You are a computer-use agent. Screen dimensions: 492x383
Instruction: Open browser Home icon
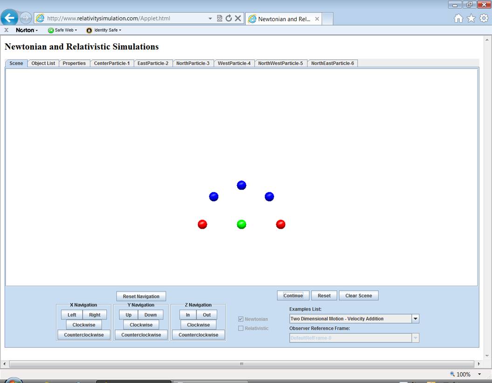coord(458,19)
